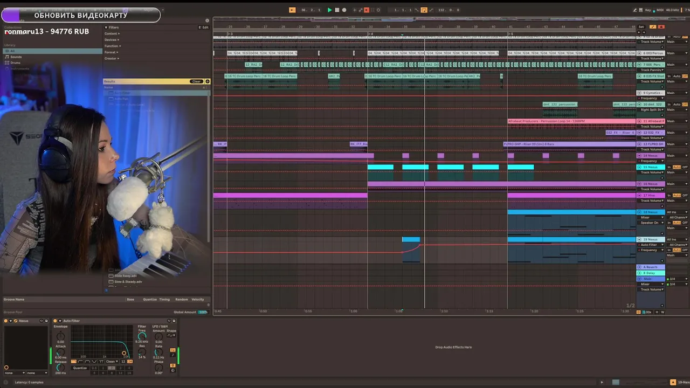Click the Session Record circle button
The height and width of the screenshot is (388, 690).
pyautogui.click(x=378, y=10)
